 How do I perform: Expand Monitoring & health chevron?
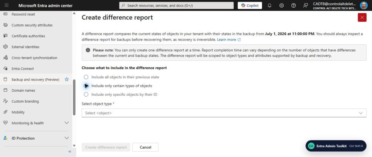point(67,123)
